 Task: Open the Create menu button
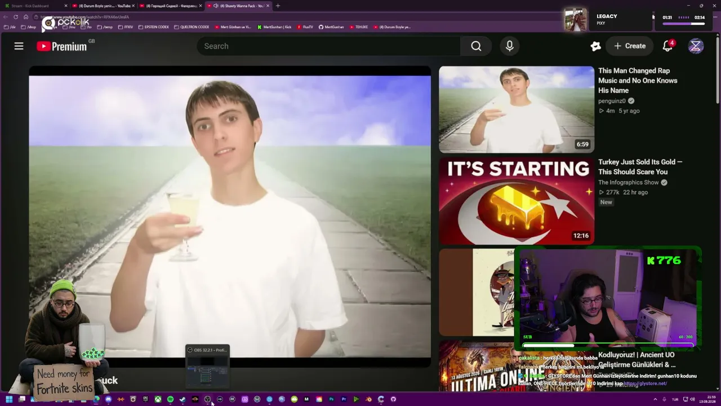(x=630, y=46)
